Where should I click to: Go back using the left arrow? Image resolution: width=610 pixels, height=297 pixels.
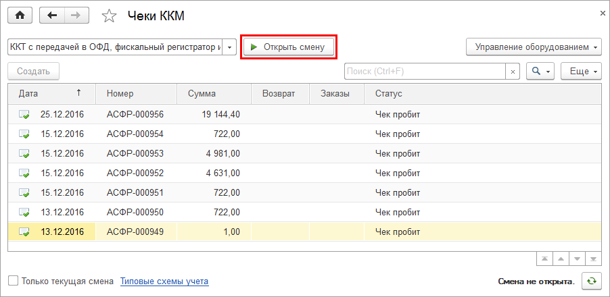tap(52, 15)
